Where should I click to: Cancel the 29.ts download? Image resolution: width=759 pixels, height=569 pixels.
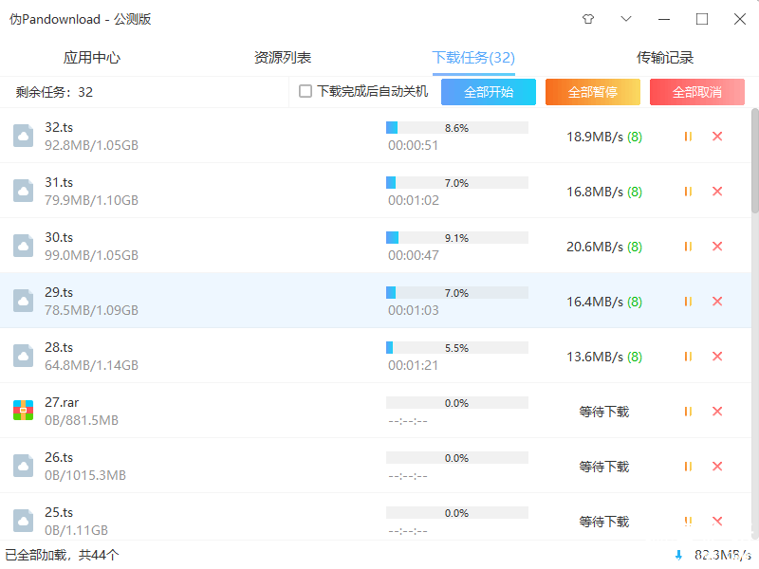point(717,302)
